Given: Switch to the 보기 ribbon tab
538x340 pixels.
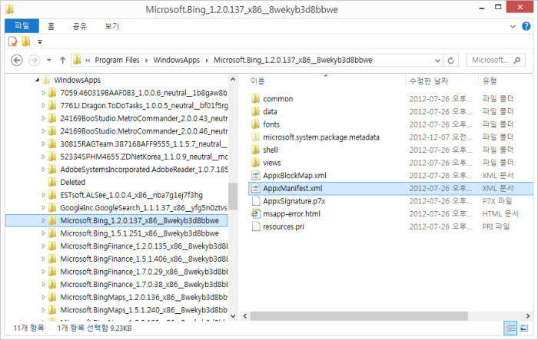Looking at the screenshot, I should (112, 26).
